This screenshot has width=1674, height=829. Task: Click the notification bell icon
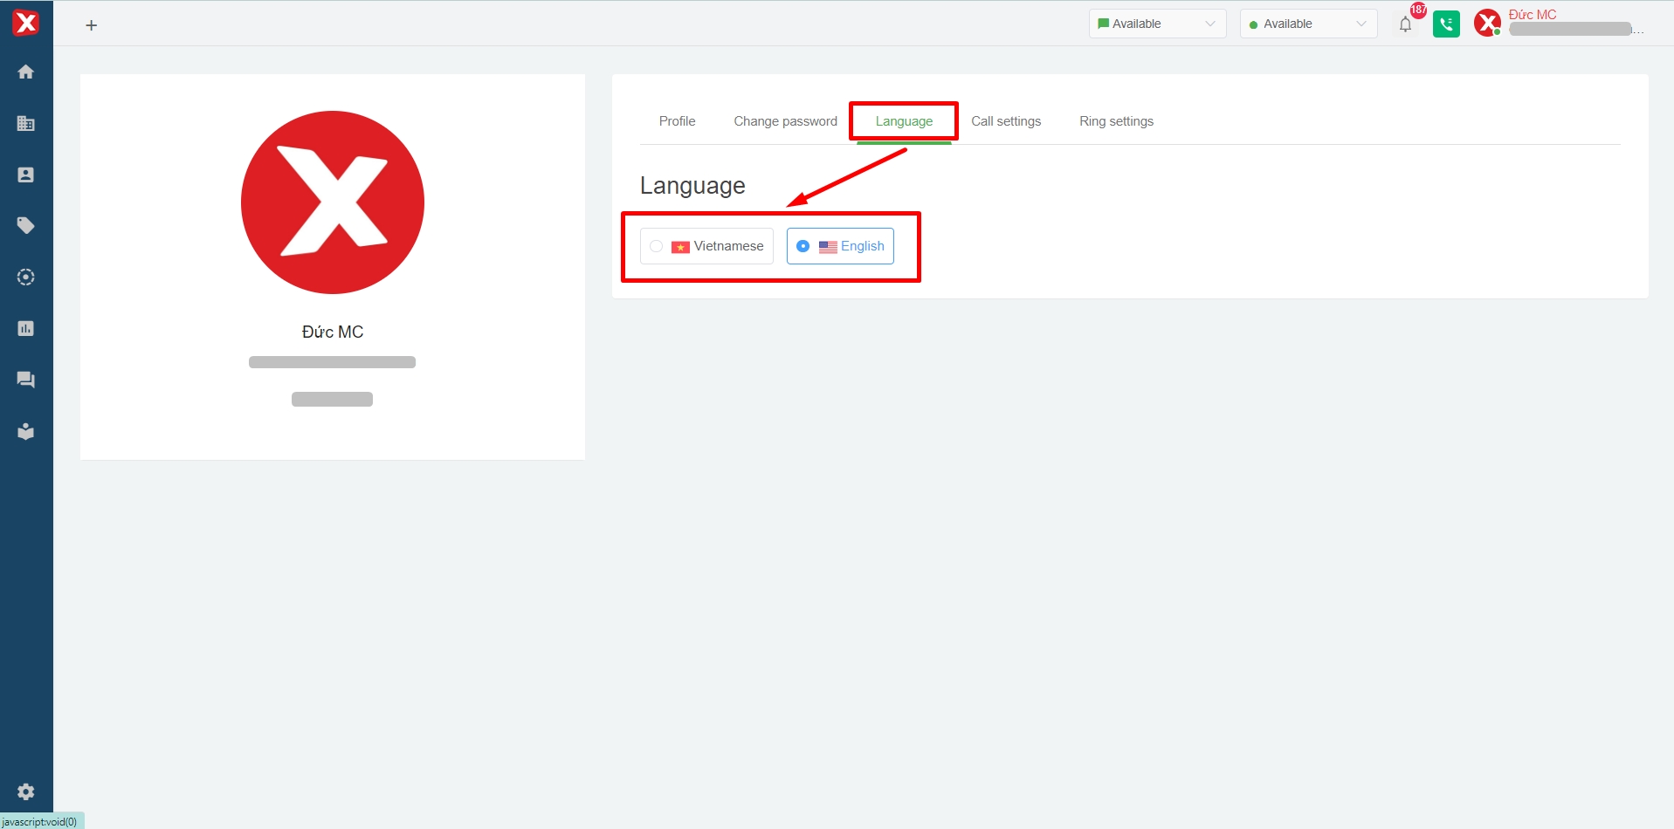click(x=1405, y=24)
